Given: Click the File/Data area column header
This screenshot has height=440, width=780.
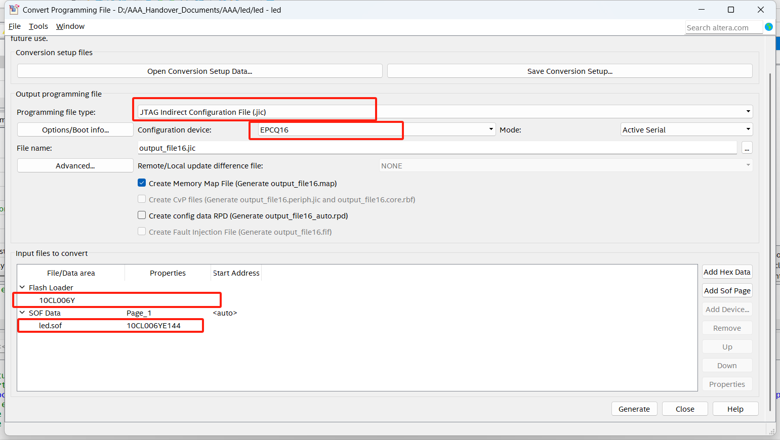Looking at the screenshot, I should 71,273.
